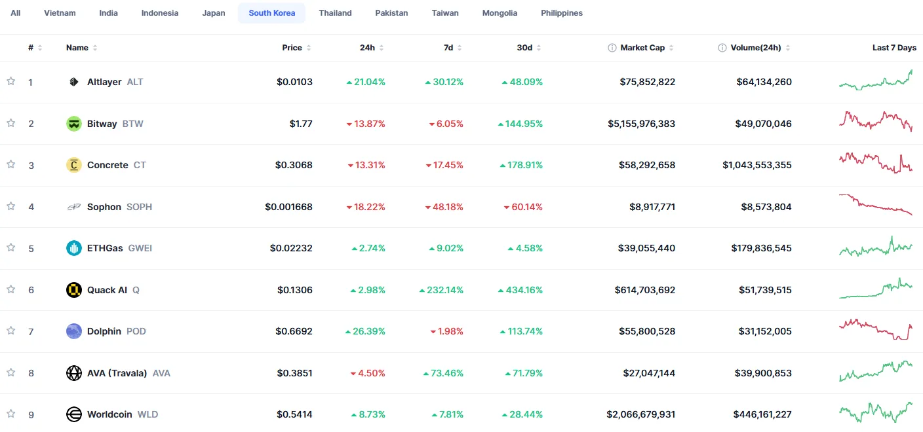Sort coins by 30d change
This screenshot has height=432, width=923.
(x=529, y=48)
